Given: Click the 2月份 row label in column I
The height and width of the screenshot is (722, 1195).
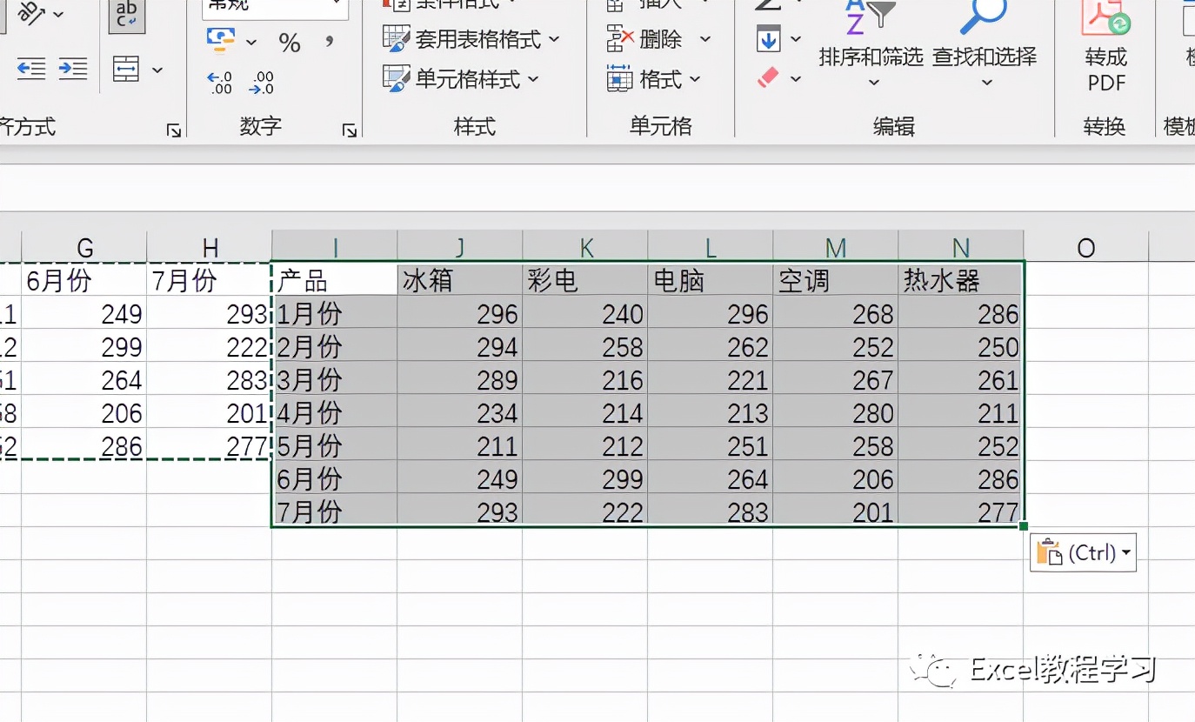Looking at the screenshot, I should 335,345.
